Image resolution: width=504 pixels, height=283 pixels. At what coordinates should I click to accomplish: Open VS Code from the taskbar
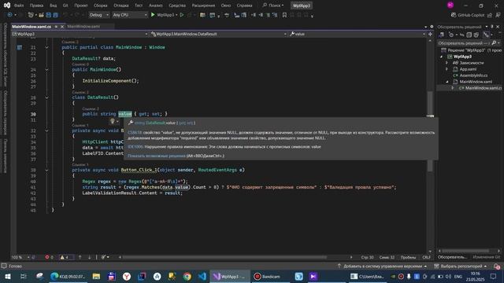(202, 276)
